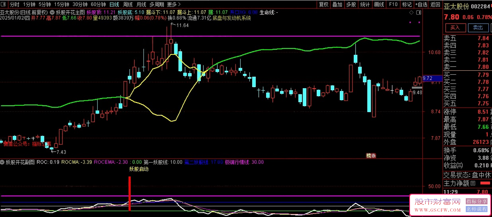
Task: Expand the 妖股开花主图 indicator dropdown
Action: coord(52,13)
